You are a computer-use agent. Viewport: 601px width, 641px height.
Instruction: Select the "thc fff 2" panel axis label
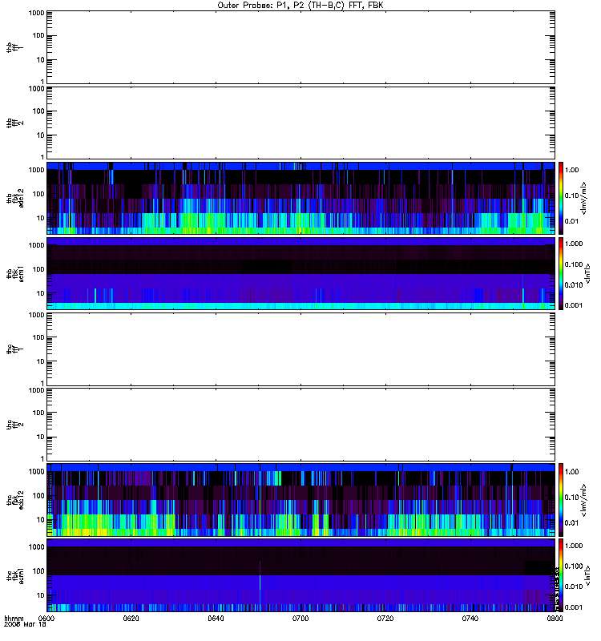[14, 425]
